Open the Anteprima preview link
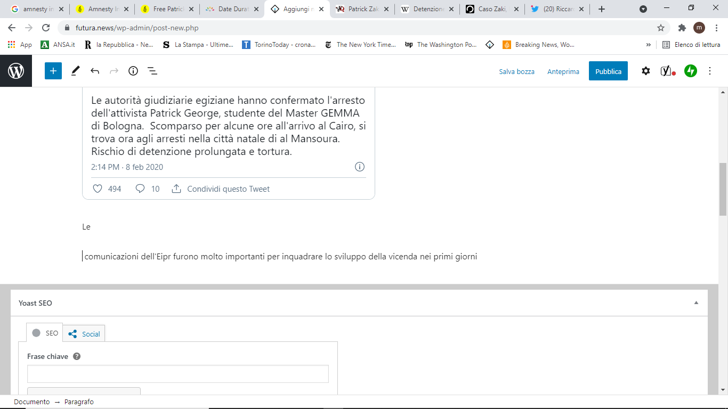This screenshot has width=728, height=409. [x=563, y=71]
